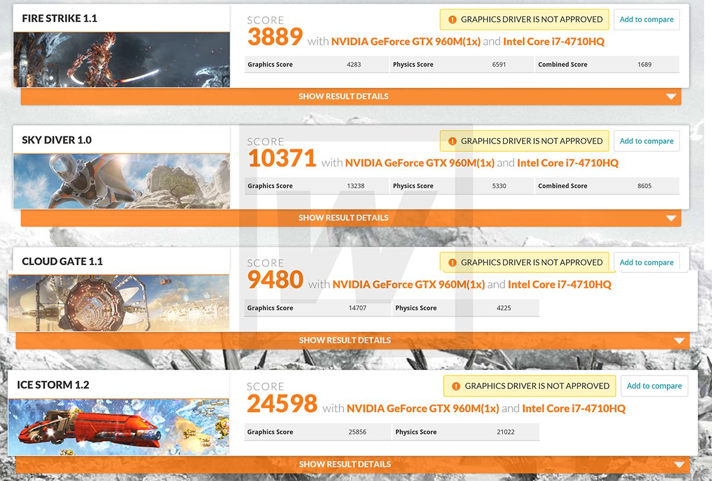Click Ice Storm graphics score value 25856

tap(358, 432)
